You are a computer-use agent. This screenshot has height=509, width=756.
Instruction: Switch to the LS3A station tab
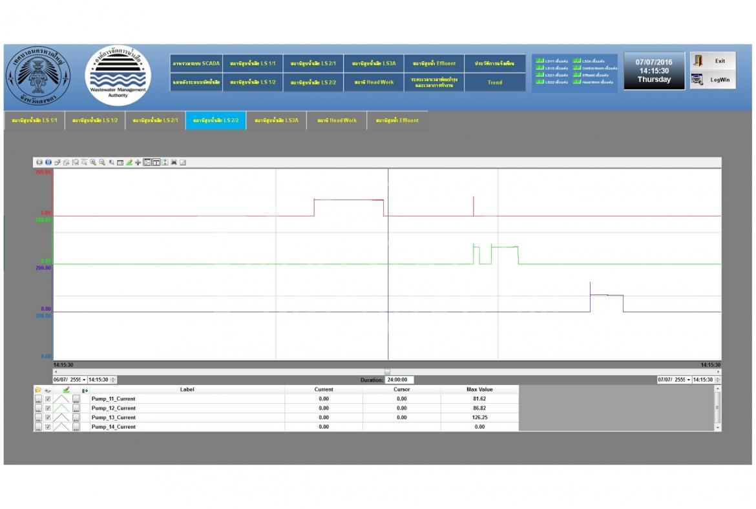[x=276, y=121]
